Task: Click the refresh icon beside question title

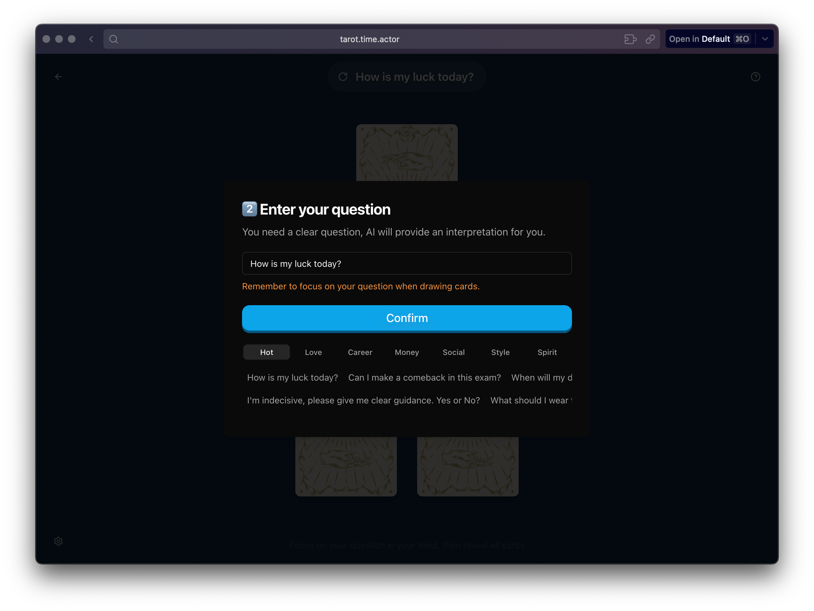Action: pos(343,77)
